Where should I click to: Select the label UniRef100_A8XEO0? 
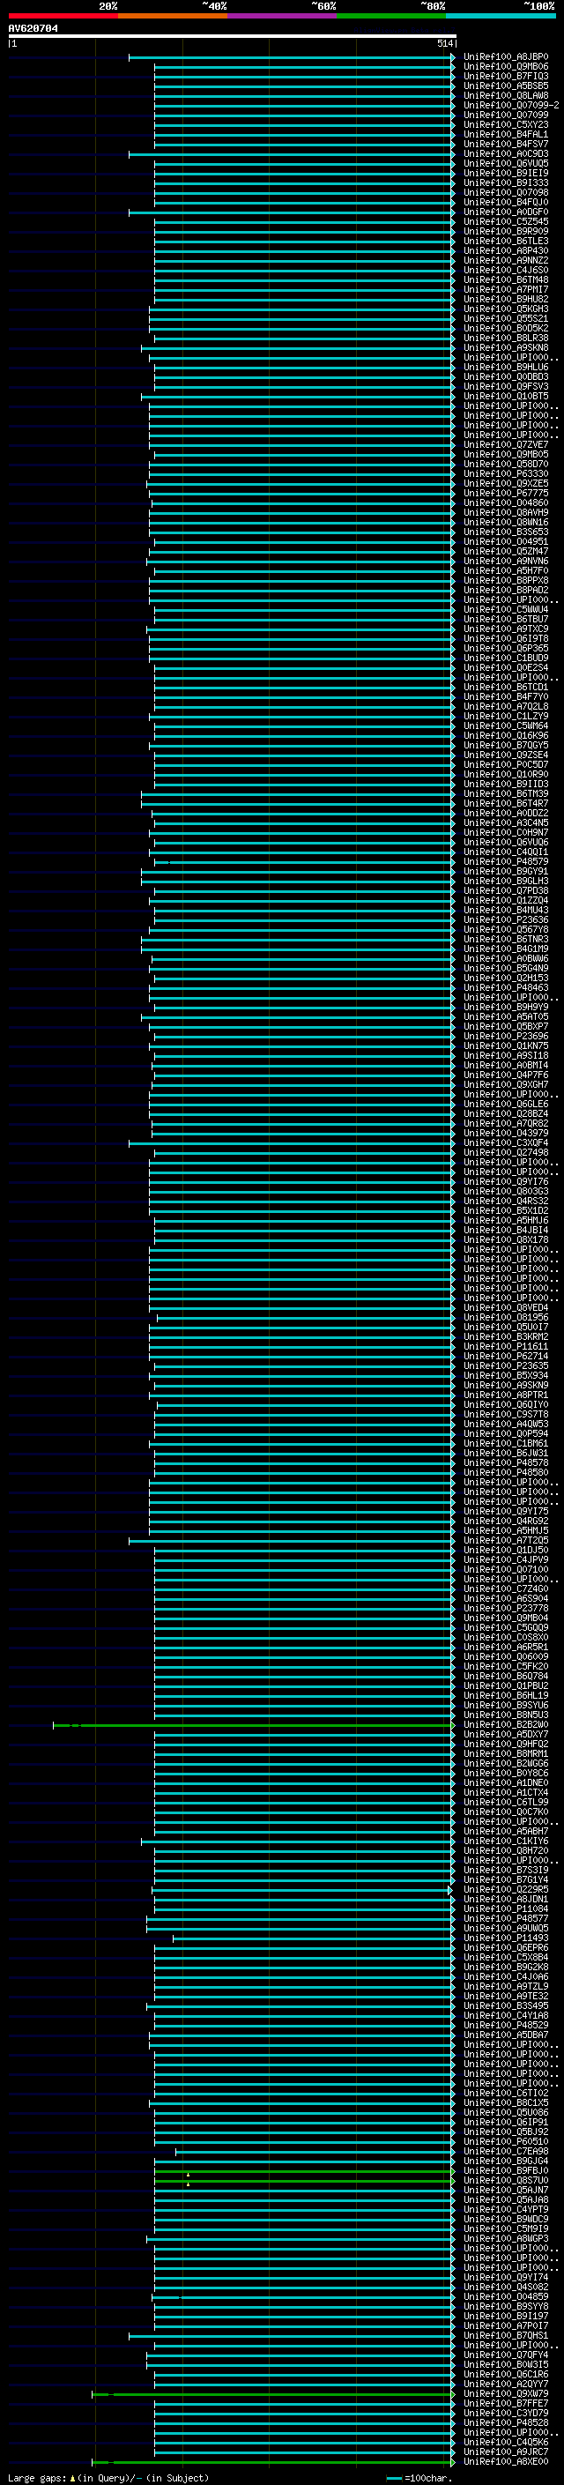[x=506, y=2463]
